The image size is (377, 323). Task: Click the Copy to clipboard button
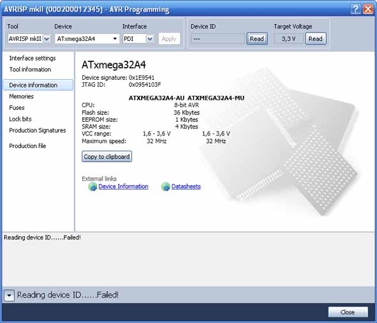pyautogui.click(x=107, y=156)
